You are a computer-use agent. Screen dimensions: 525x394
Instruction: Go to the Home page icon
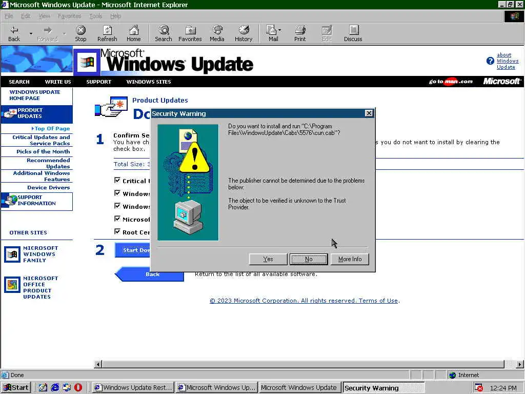pos(134,33)
